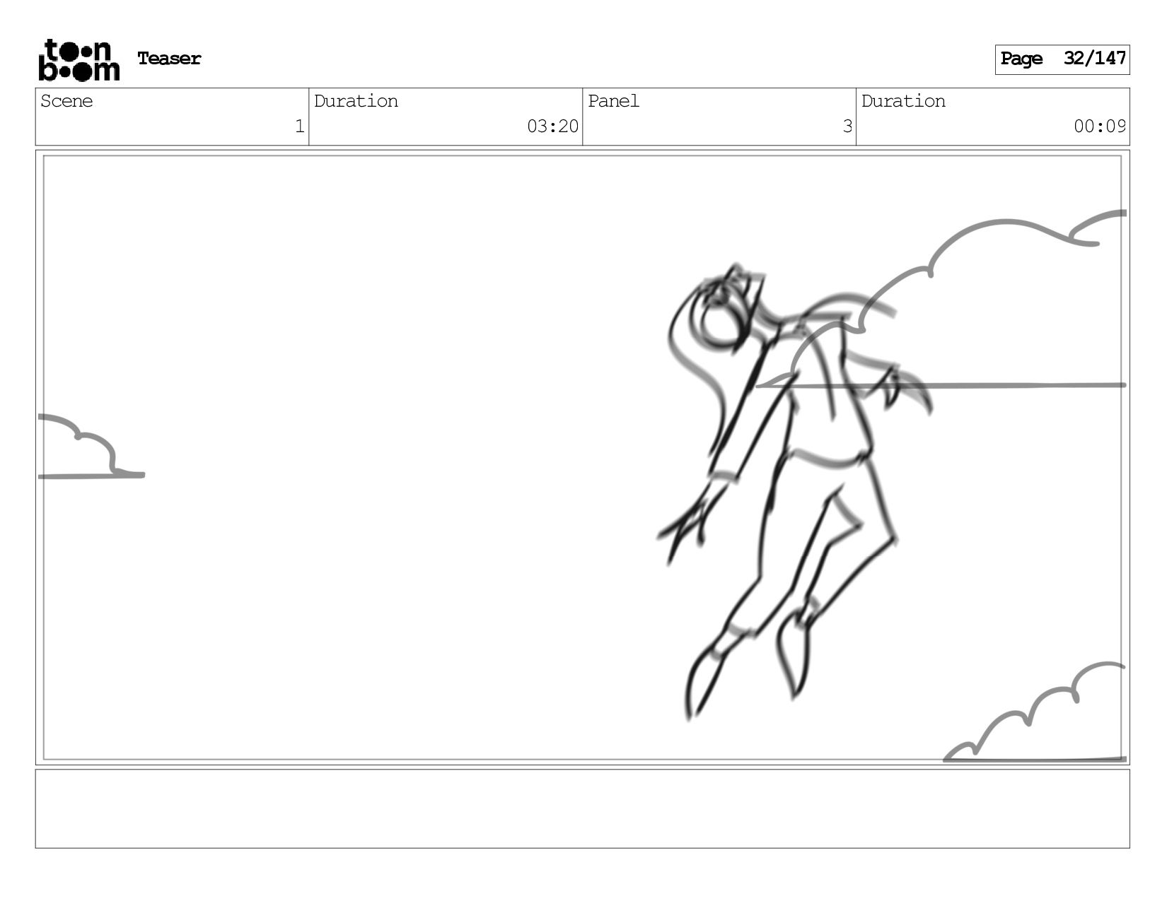Click the empty notes box below panel
Screen dimensions: 1167x901
coord(582,809)
